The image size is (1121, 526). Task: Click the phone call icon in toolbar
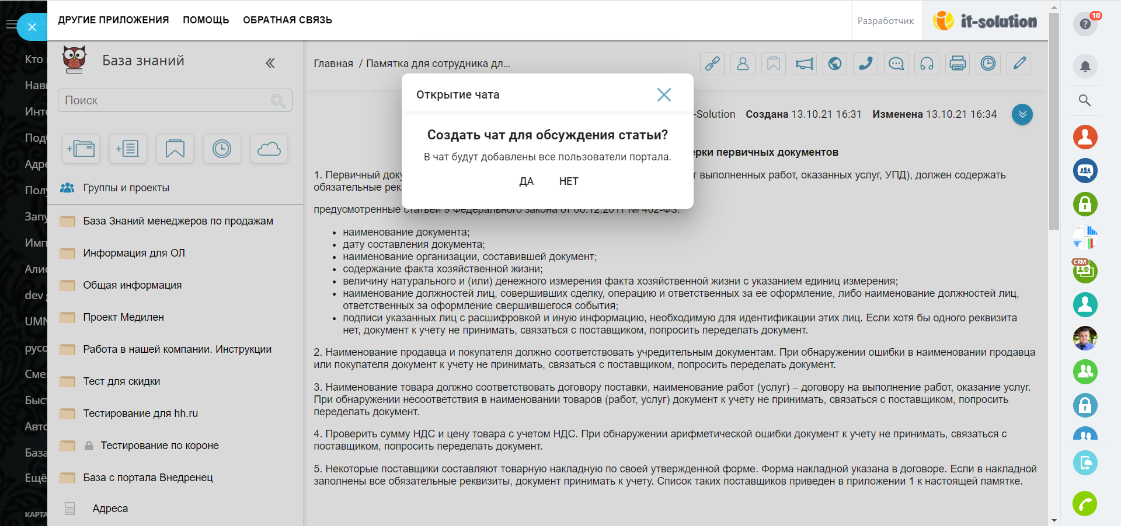(865, 64)
